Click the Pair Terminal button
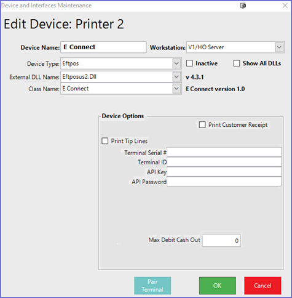292x298 pixels. [x=152, y=286]
